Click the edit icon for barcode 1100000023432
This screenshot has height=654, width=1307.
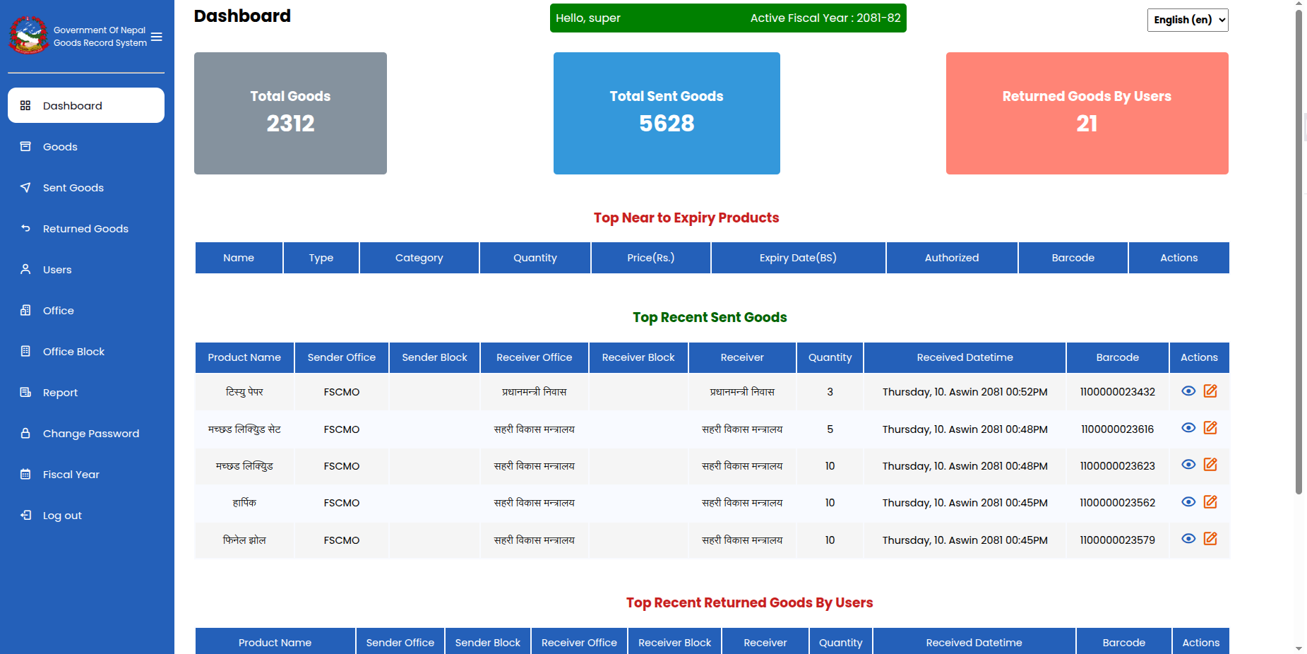point(1210,391)
